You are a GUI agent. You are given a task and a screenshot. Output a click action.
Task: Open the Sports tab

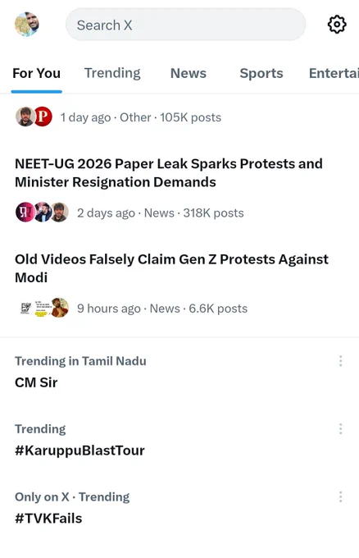click(261, 73)
